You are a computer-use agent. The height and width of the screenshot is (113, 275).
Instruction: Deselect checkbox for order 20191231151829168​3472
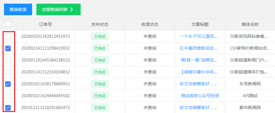pos(8,108)
